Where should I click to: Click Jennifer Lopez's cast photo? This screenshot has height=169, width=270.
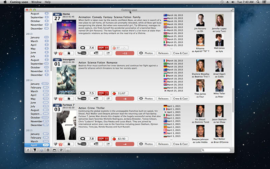(220, 20)
